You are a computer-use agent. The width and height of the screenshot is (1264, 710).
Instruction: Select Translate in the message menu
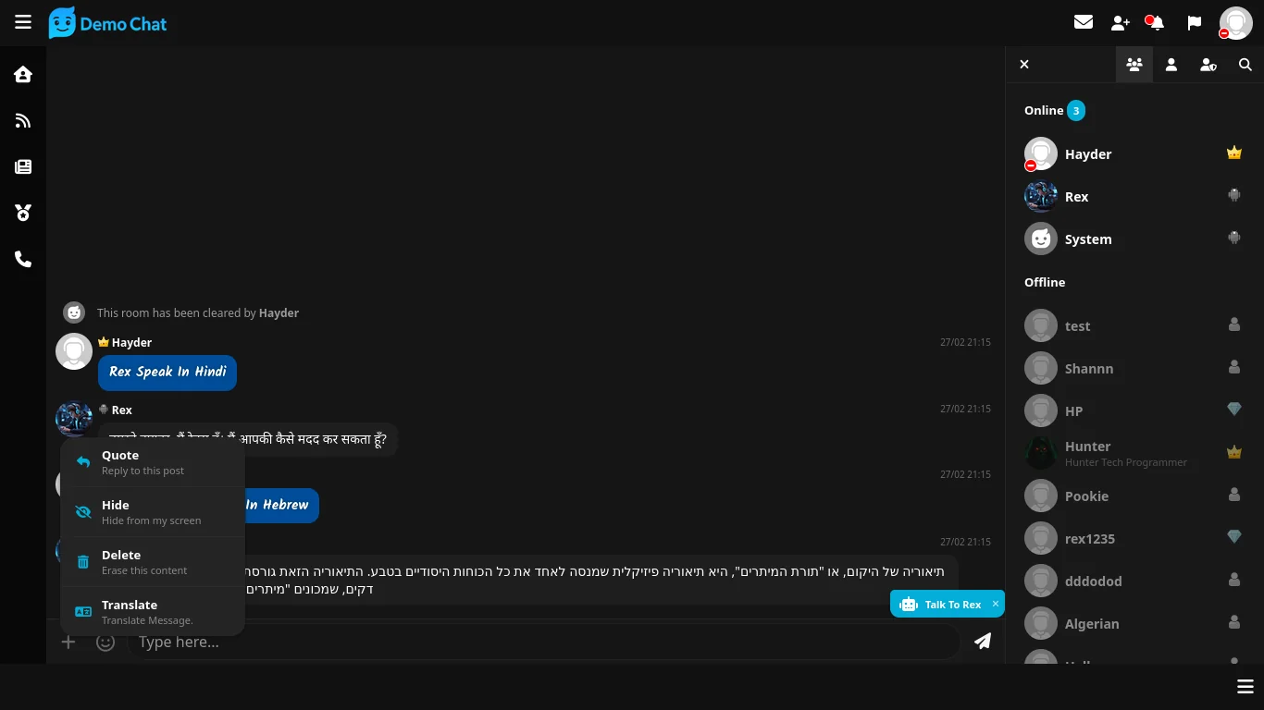coord(153,612)
